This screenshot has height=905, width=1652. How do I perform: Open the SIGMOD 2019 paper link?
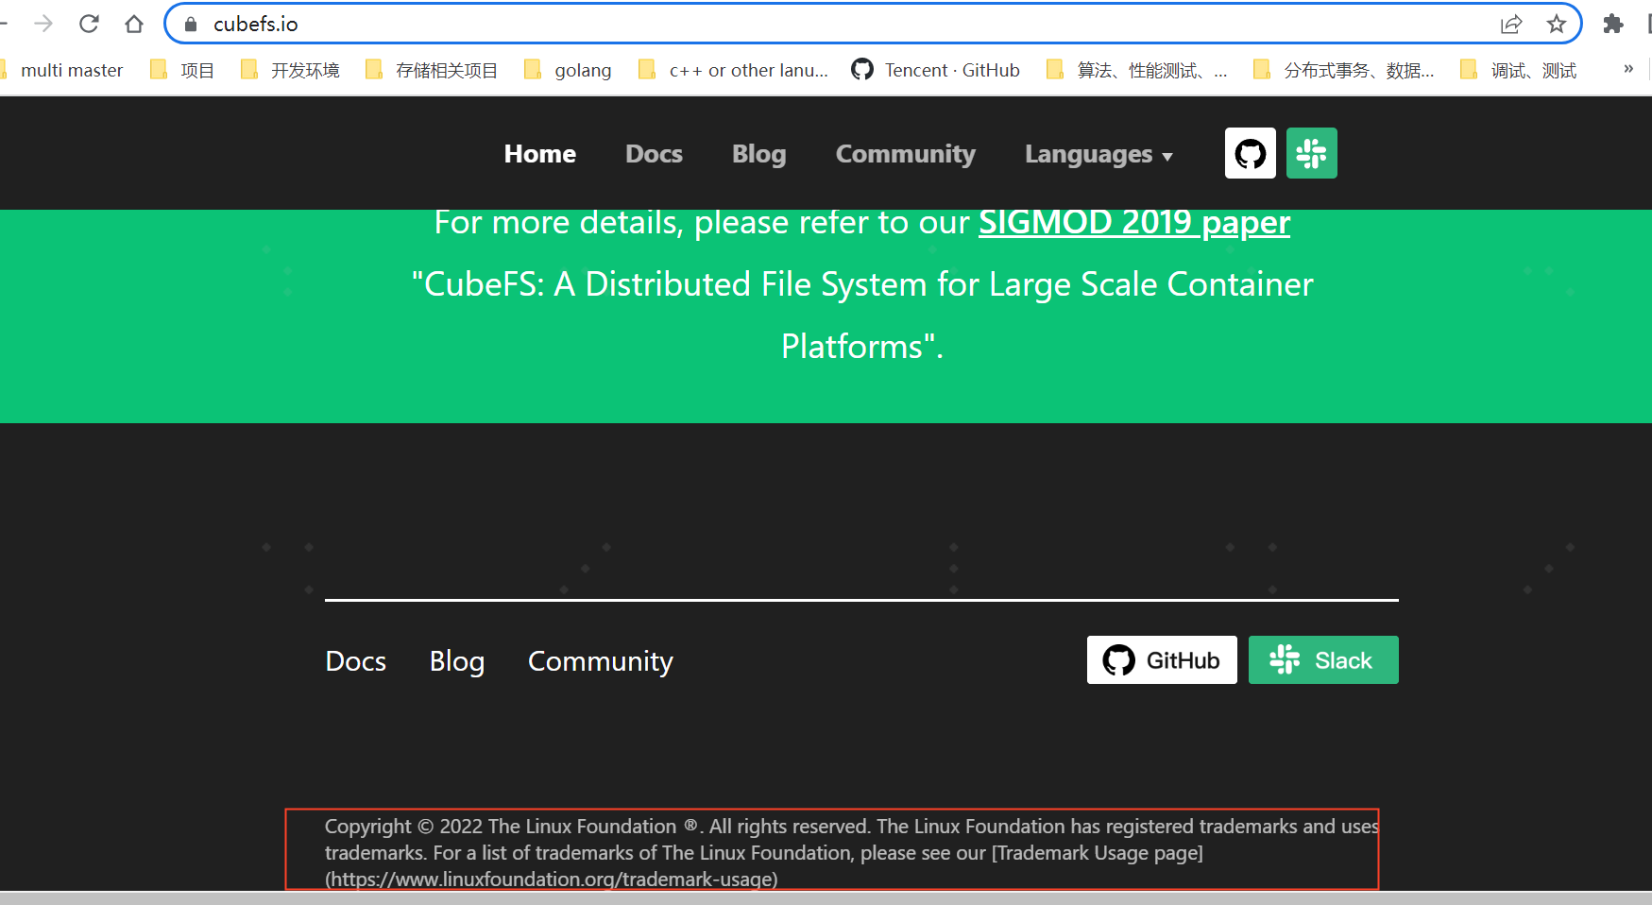pyautogui.click(x=1133, y=222)
